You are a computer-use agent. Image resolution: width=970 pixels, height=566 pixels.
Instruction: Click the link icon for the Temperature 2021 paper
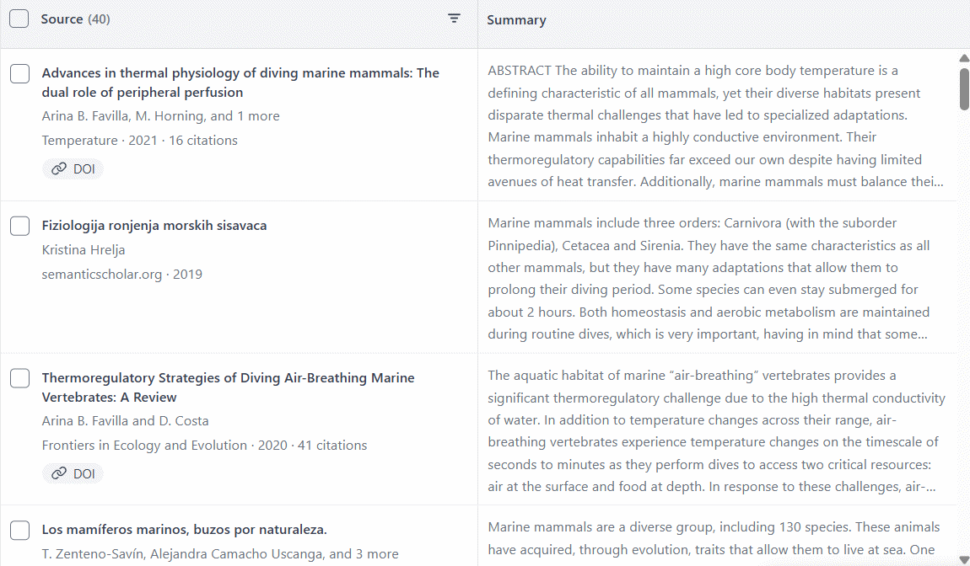59,169
